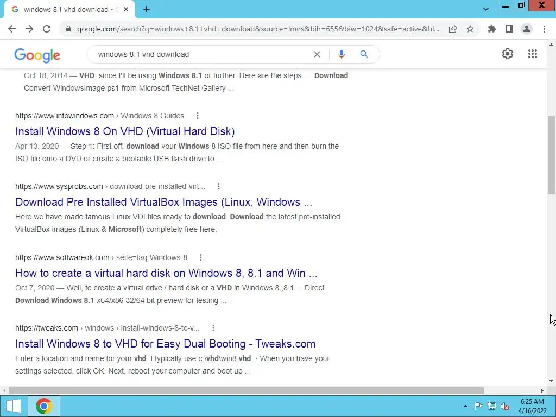Viewport: 556px width, 417px height.
Task: Open Google apps grid
Action: tap(533, 54)
